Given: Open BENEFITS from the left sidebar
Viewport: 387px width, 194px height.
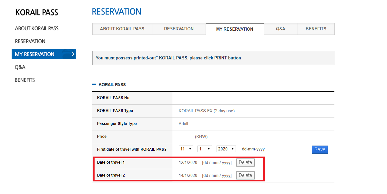Looking at the screenshot, I should pos(25,80).
